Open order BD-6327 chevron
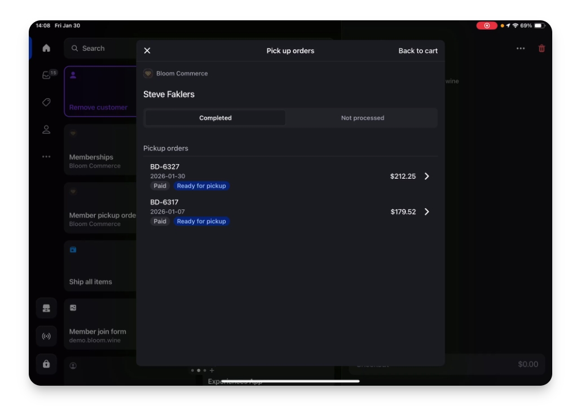 pos(427,176)
